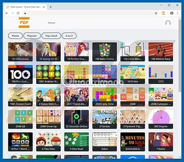Open the 100 Balls Online game
Image resolution: width=184 pixels, height=162 pixels.
pos(105,52)
